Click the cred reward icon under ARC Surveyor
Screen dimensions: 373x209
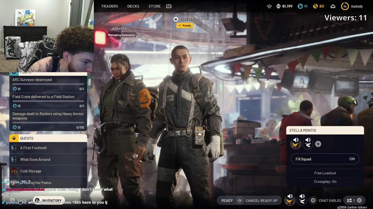point(15,89)
